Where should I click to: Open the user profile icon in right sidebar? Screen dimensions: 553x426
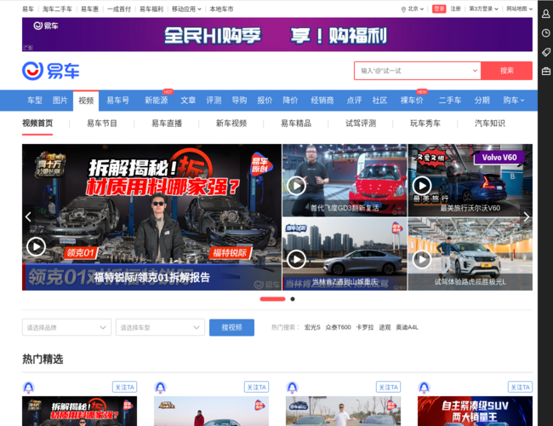[x=545, y=14]
